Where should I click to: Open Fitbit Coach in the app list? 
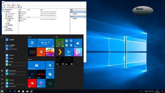coord(15,74)
